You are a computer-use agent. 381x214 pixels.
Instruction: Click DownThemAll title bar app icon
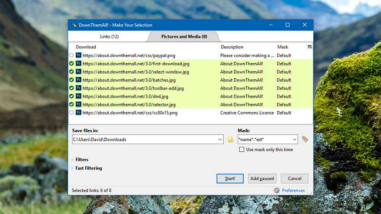pos(74,25)
